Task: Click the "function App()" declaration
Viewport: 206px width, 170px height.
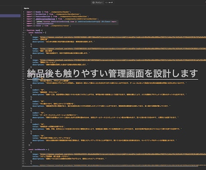Action: [34, 30]
